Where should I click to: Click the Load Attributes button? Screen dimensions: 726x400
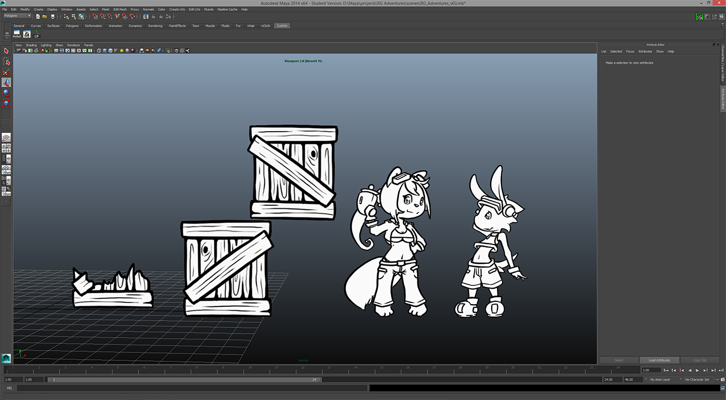(659, 360)
